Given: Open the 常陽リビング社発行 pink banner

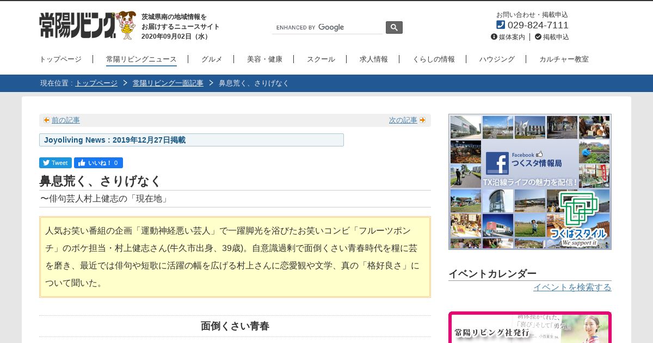Looking at the screenshot, I should [x=530, y=327].
